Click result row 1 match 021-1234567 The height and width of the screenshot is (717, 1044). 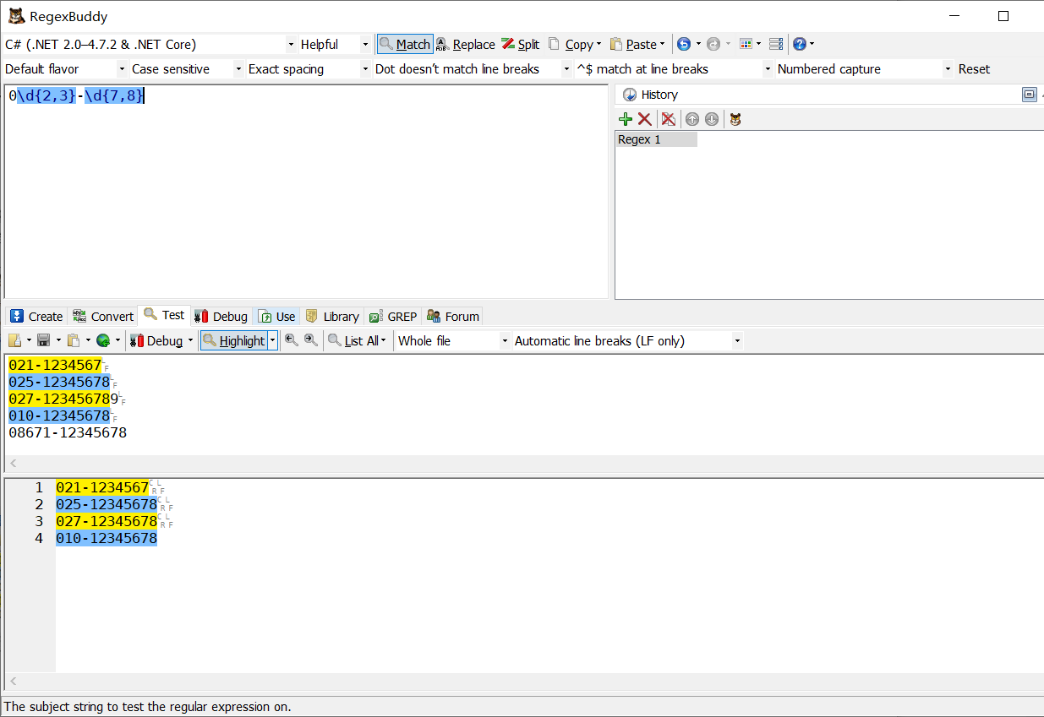point(102,487)
